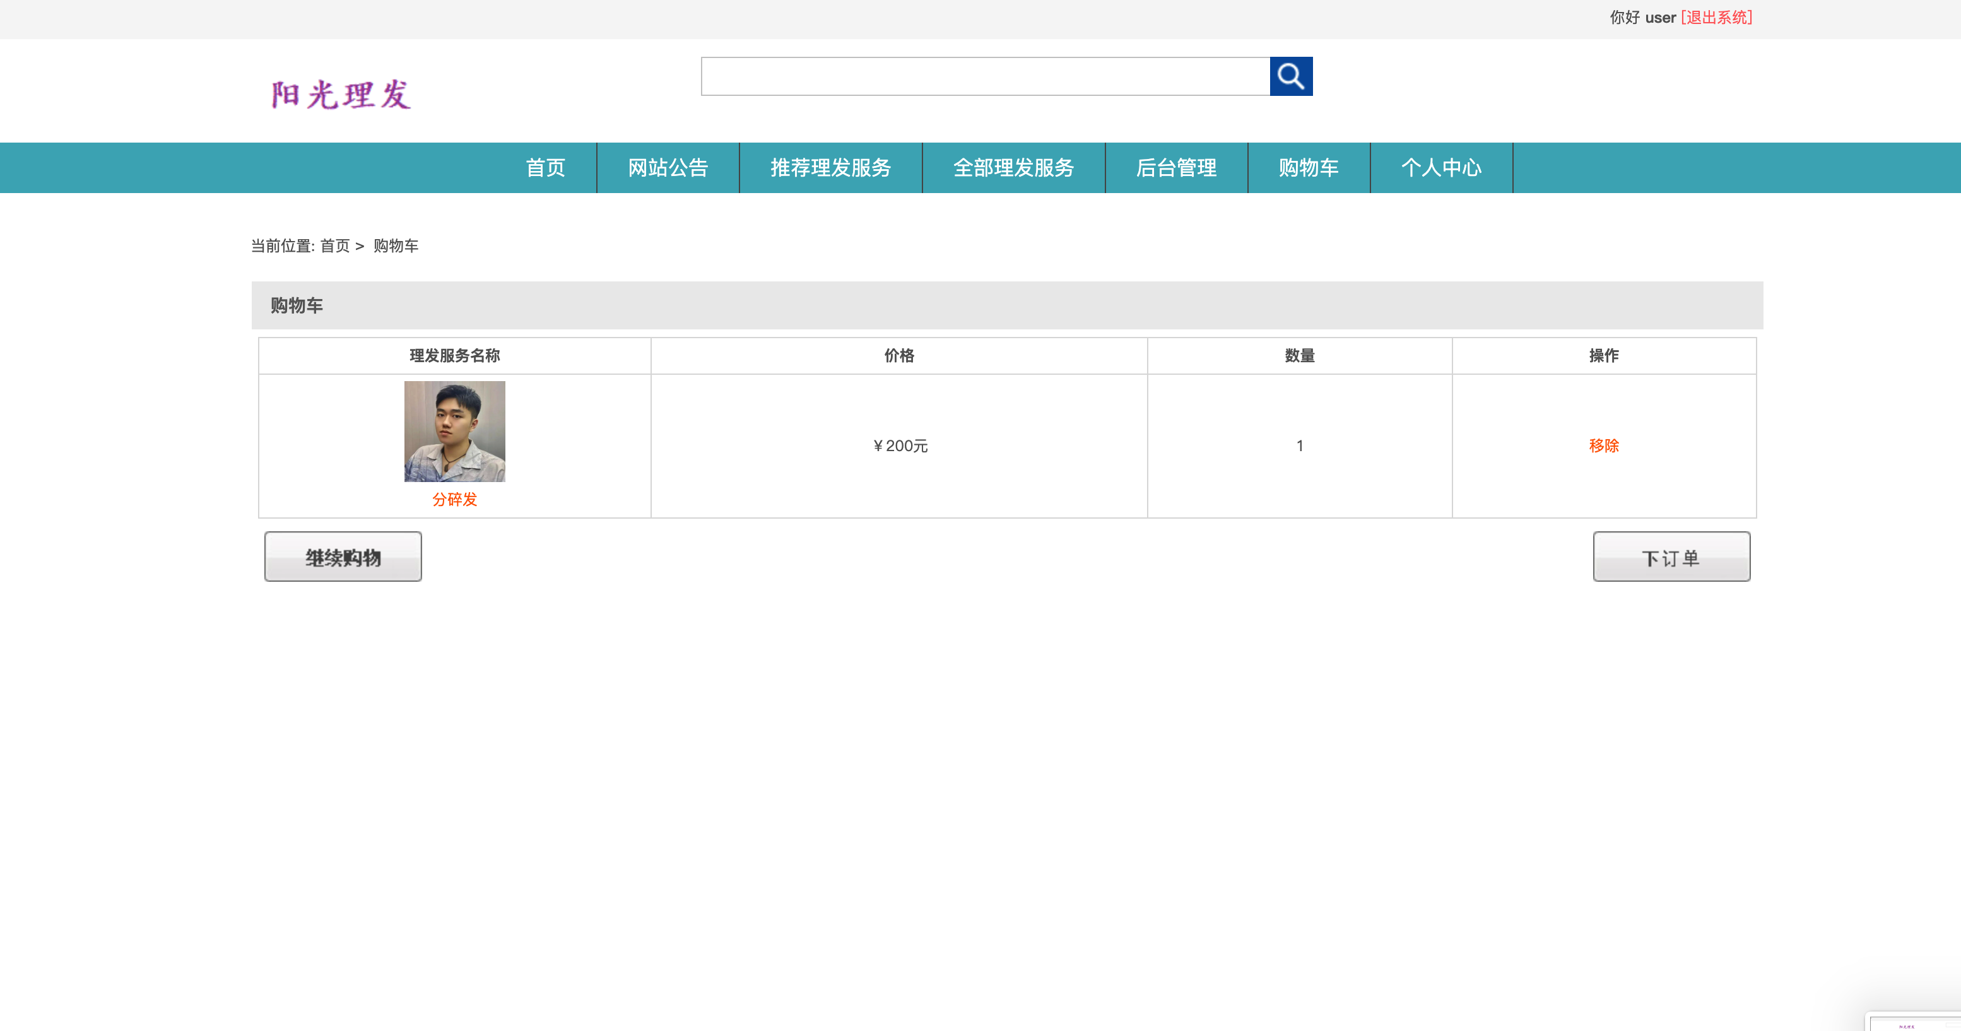Open the 购物车 navigation item
Viewport: 1961px width, 1031px height.
click(x=1309, y=167)
